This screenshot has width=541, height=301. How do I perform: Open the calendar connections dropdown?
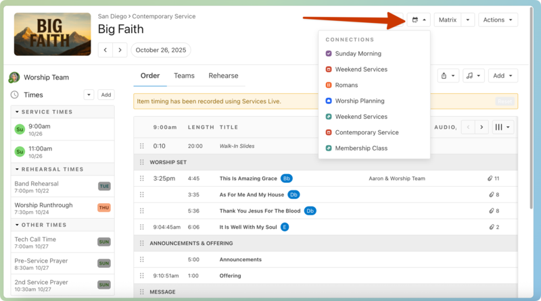point(419,20)
